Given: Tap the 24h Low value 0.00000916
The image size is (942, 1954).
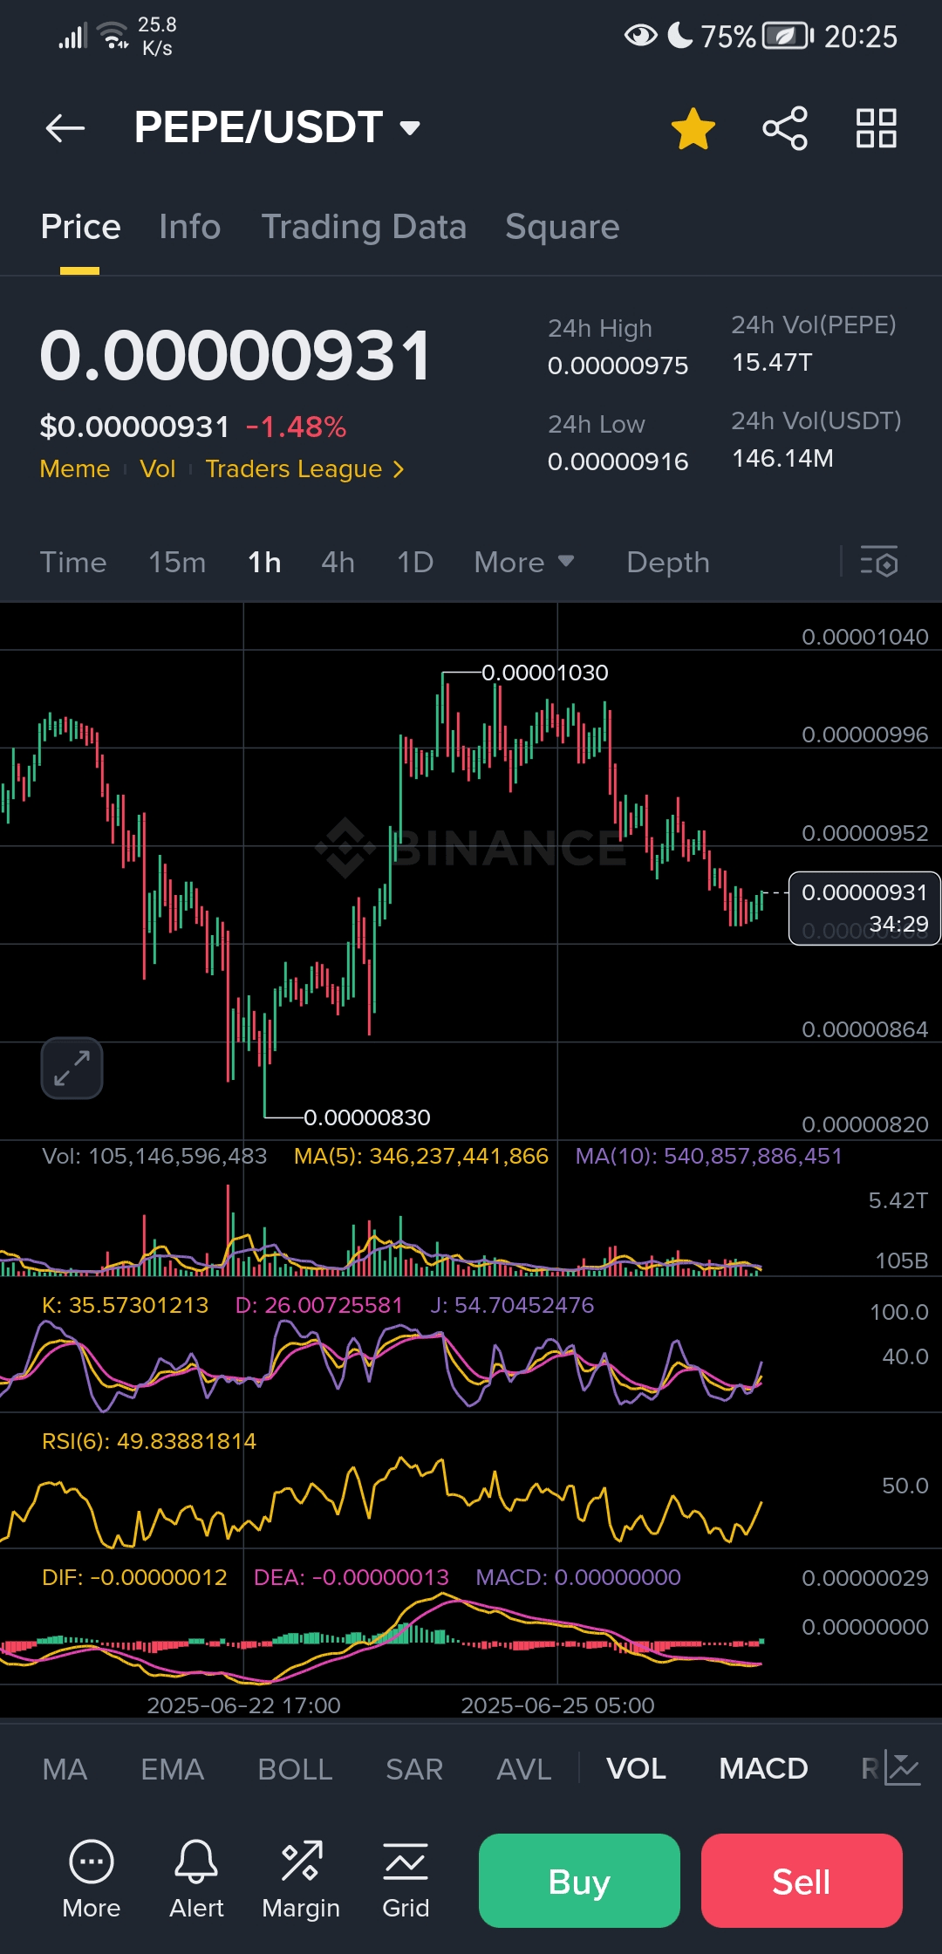Looking at the screenshot, I should (x=618, y=461).
